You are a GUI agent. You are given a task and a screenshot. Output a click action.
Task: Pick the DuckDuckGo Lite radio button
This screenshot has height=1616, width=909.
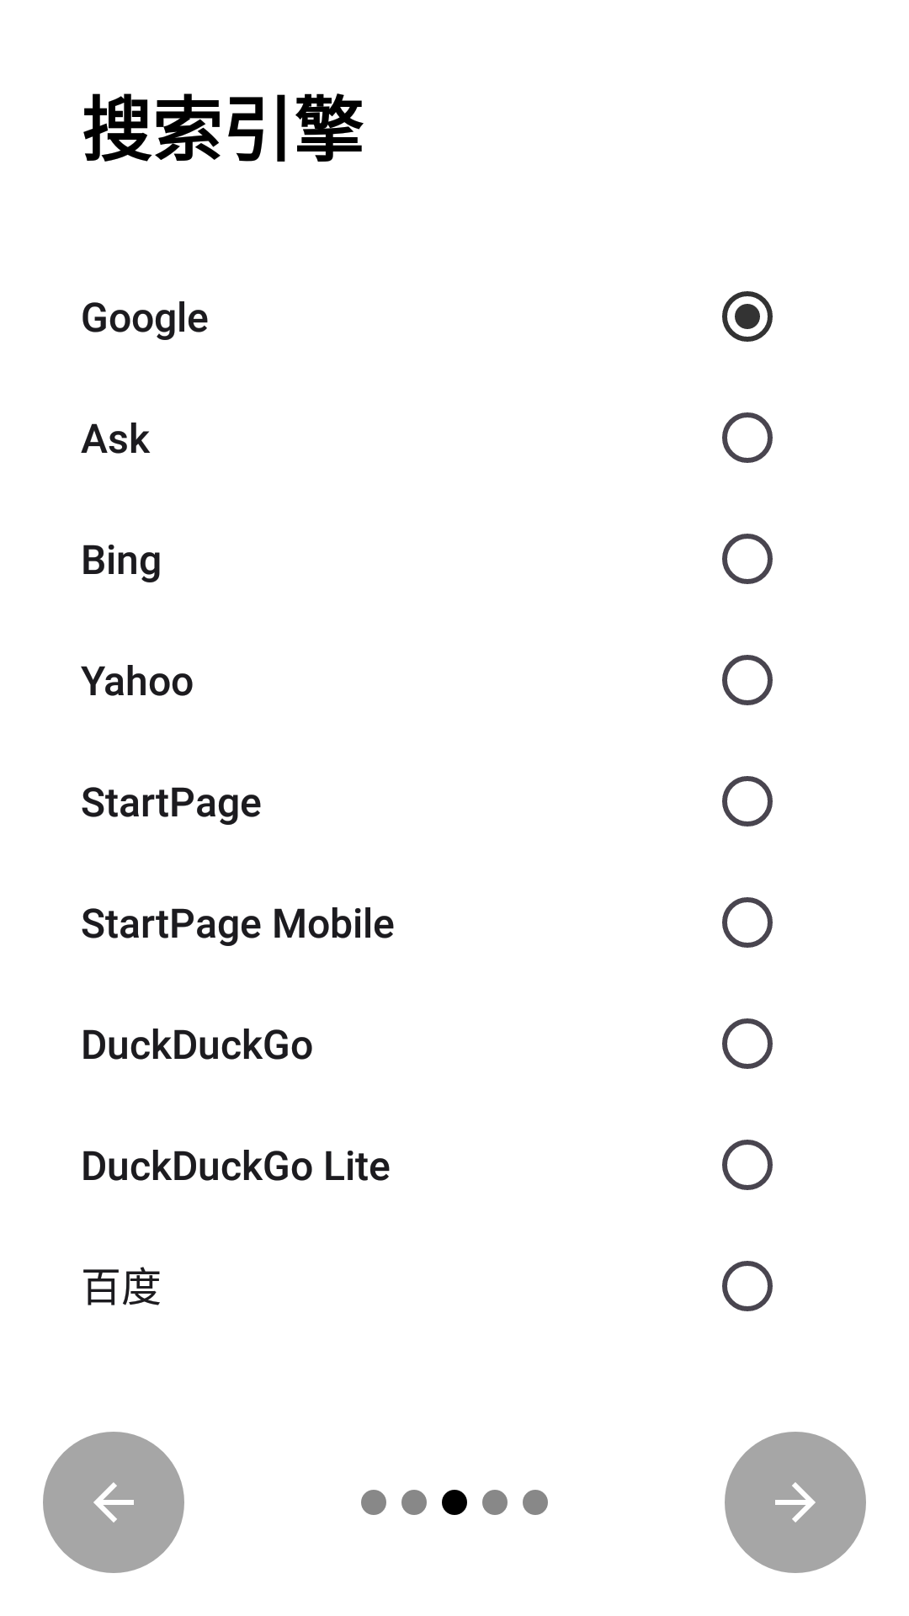point(747,1165)
